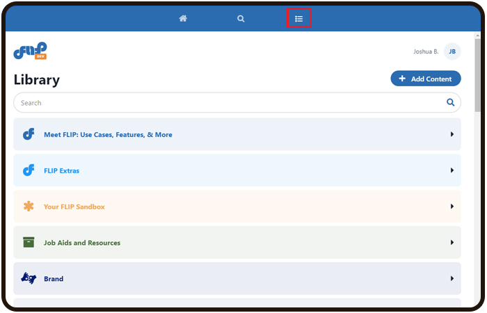The width and height of the screenshot is (487, 313).
Task: Open Job Aids and Resources category
Action: click(237, 243)
